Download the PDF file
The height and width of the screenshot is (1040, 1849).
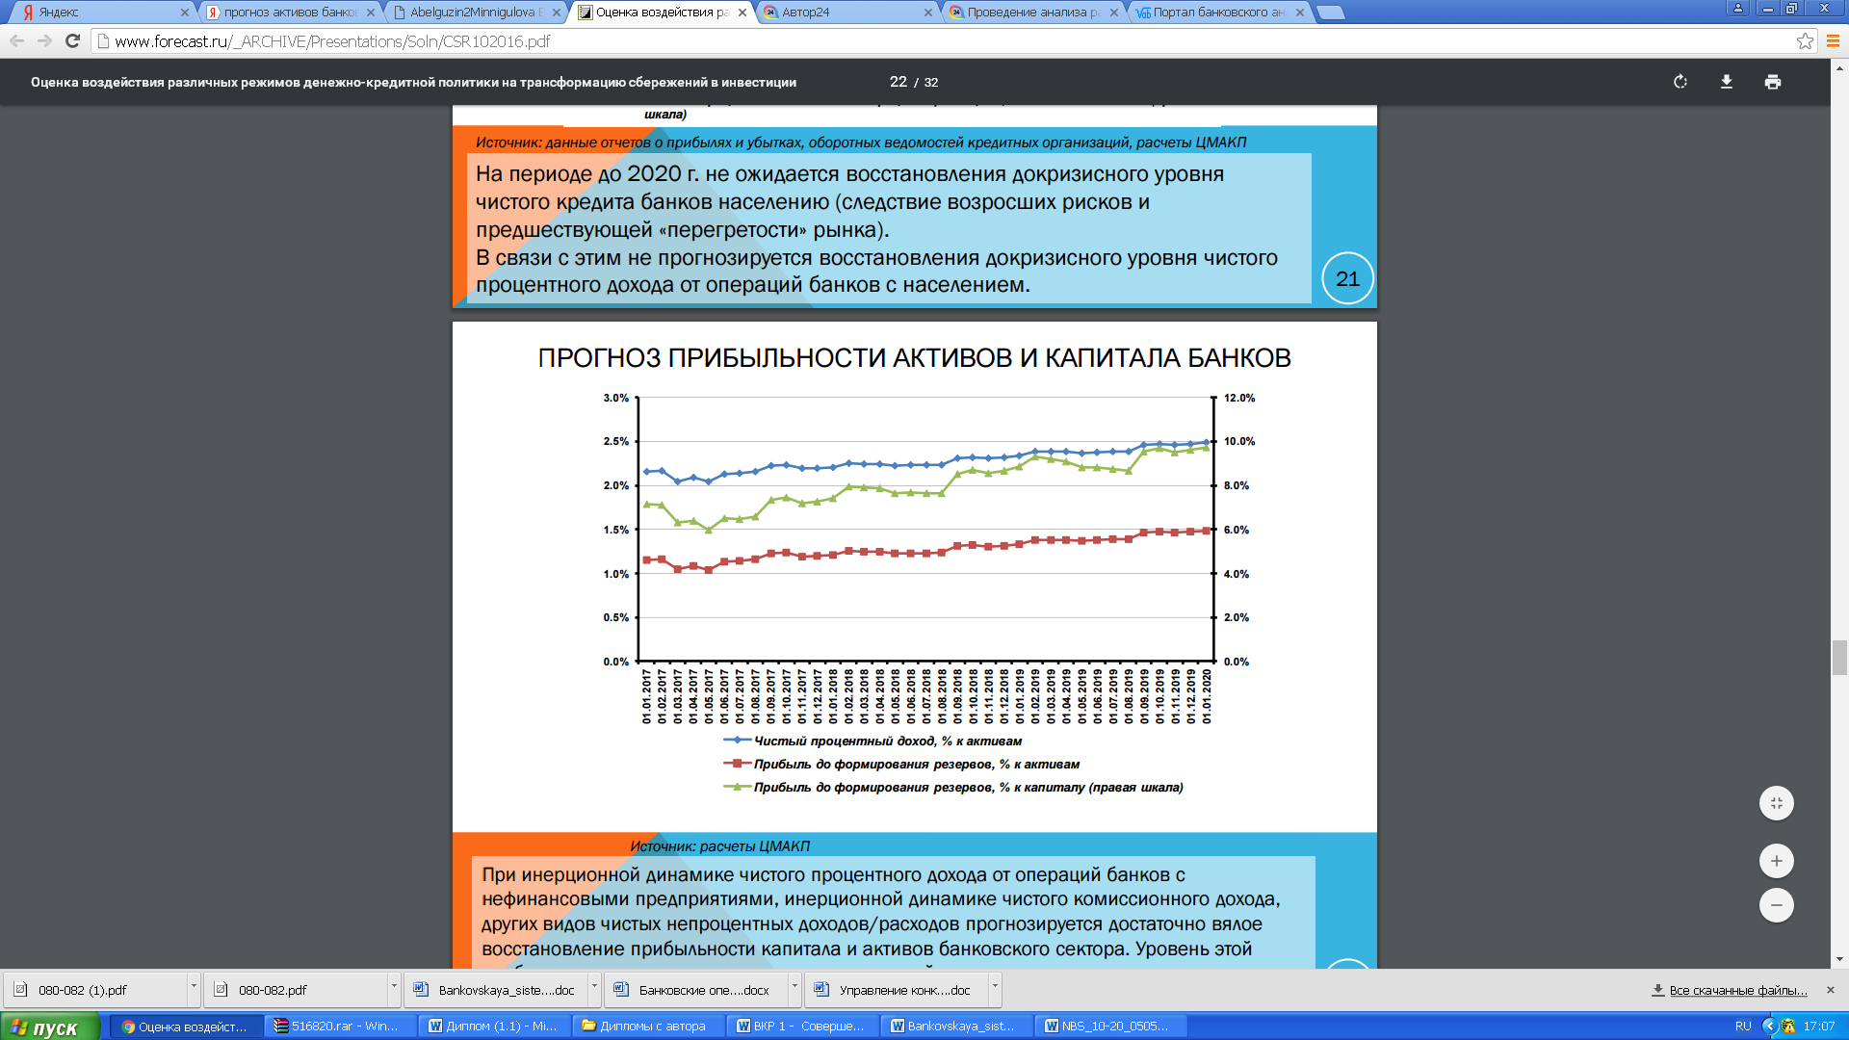click(1727, 82)
